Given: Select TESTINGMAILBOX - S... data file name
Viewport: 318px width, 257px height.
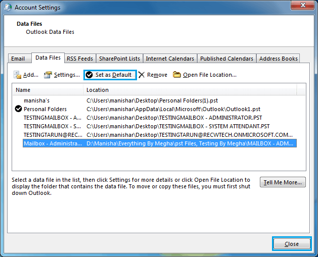Looking at the screenshot, I should [x=52, y=126].
